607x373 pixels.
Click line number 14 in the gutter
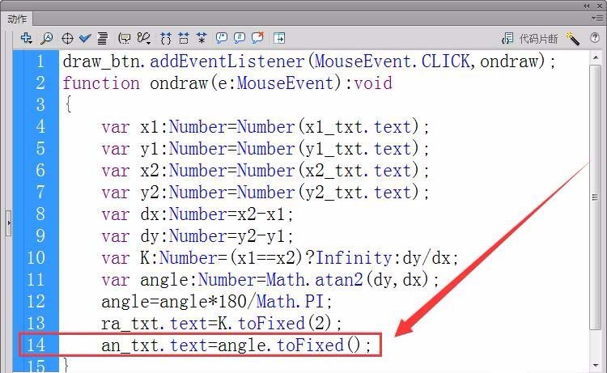click(36, 345)
